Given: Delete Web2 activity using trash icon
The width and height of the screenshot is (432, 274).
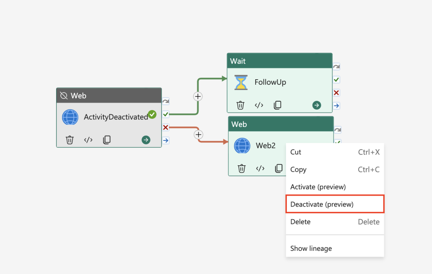Looking at the screenshot, I should point(241,169).
